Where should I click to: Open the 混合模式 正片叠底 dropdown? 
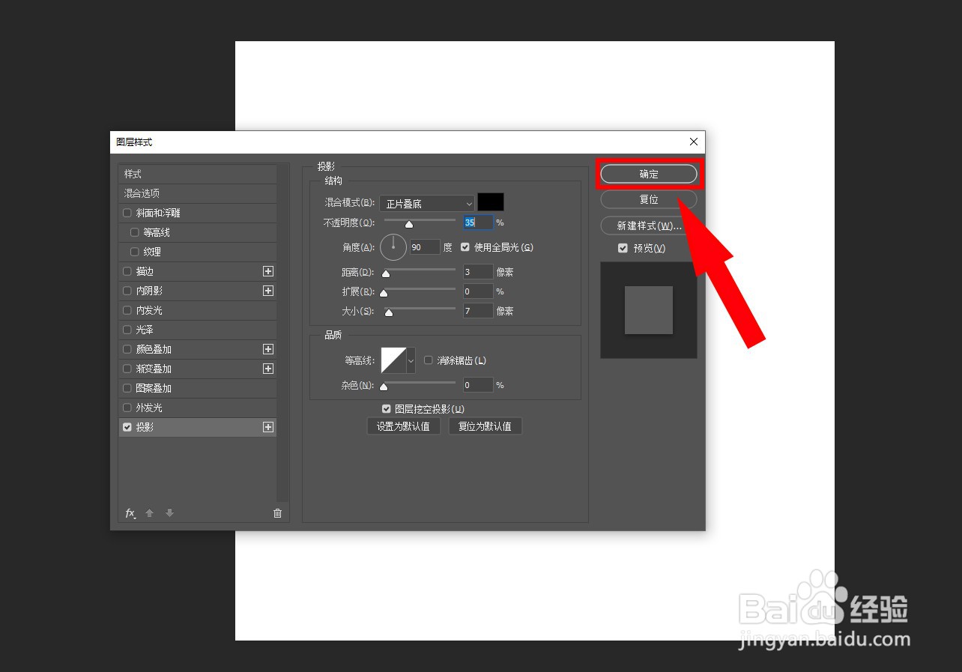427,203
